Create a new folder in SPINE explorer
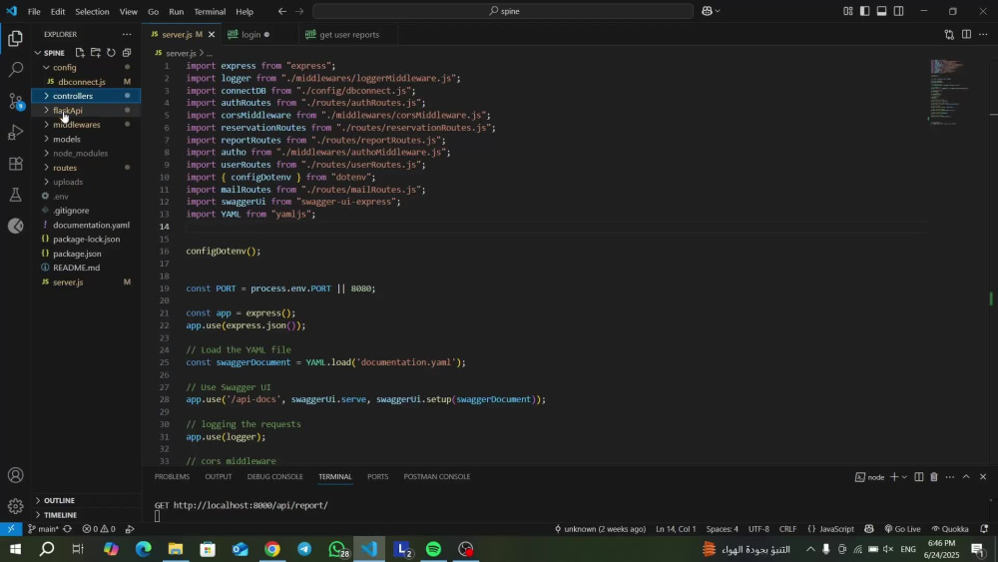 96,53
